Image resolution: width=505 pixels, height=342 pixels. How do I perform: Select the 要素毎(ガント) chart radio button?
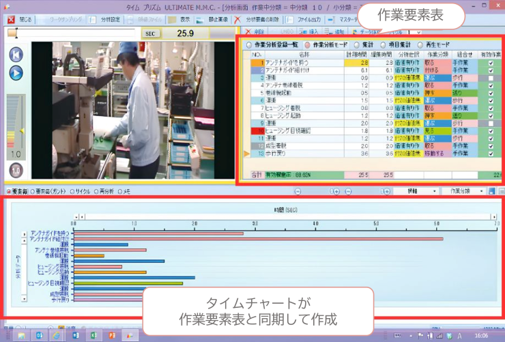click(x=32, y=192)
